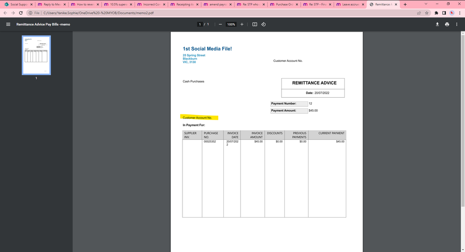
Task: Switch to the Social Support tab
Action: tap(19, 4)
